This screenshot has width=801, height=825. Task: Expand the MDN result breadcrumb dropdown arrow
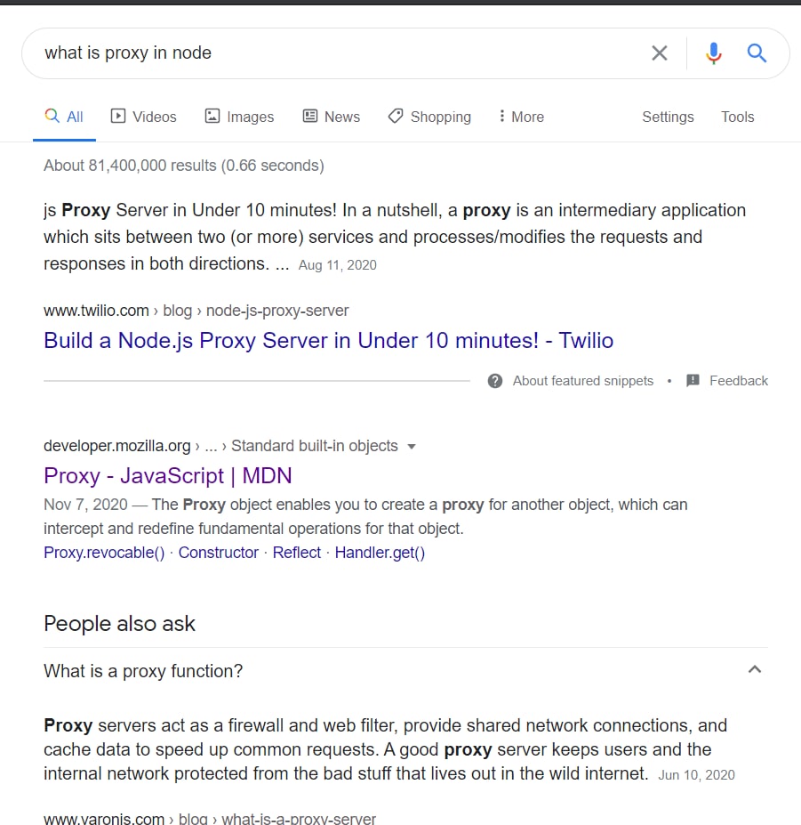click(411, 447)
